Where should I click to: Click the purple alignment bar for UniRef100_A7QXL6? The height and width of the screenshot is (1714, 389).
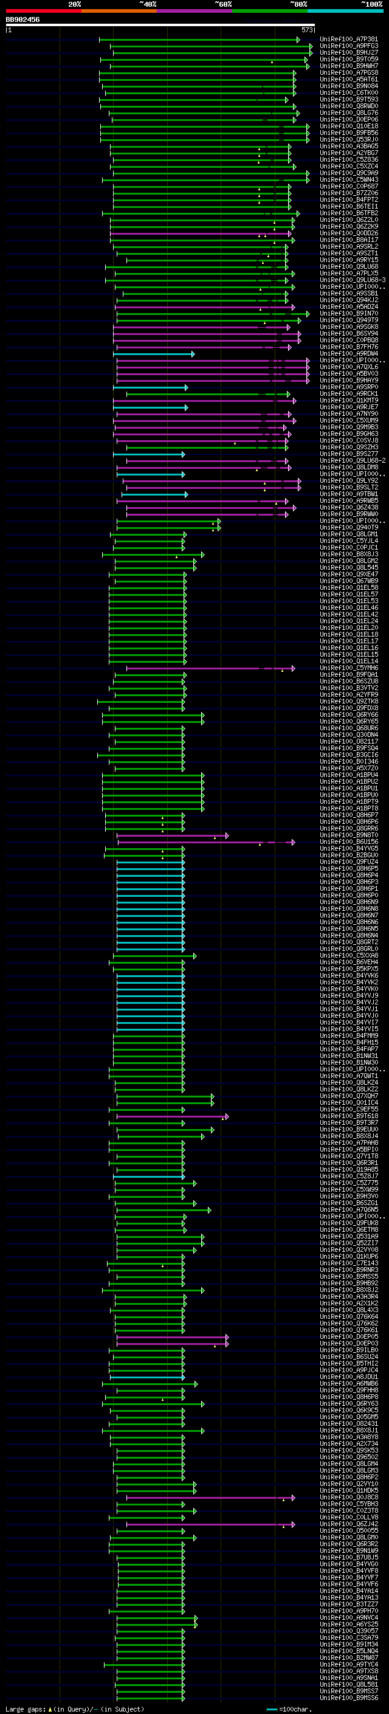click(x=213, y=367)
